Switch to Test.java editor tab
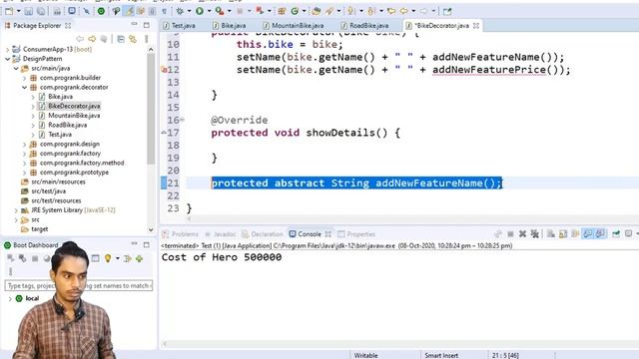 point(179,26)
